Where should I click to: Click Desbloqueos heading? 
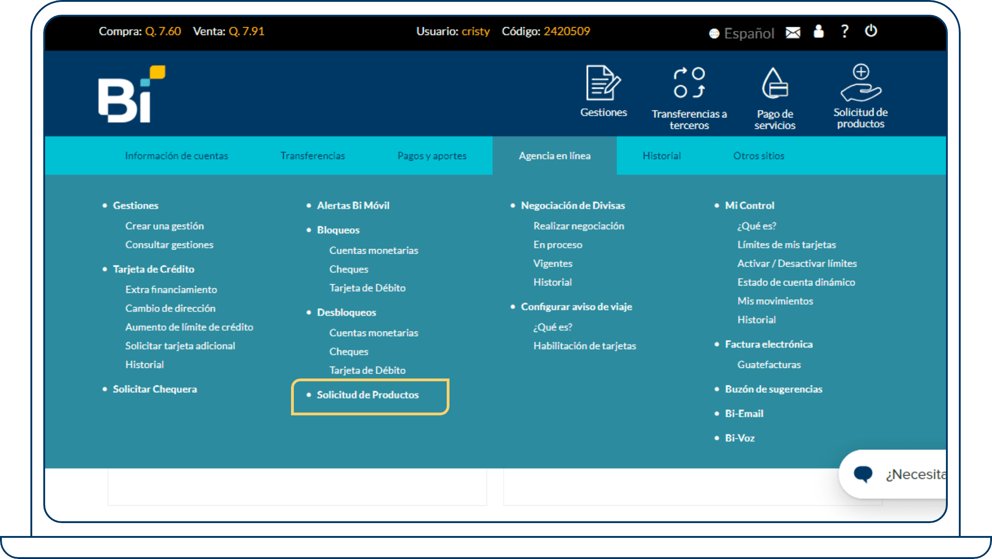[346, 312]
